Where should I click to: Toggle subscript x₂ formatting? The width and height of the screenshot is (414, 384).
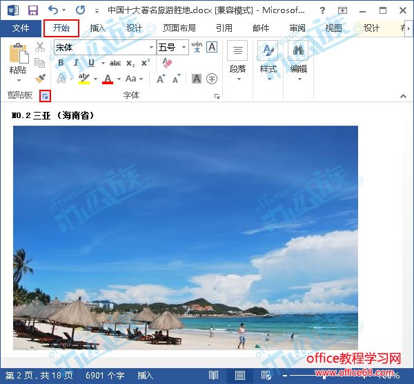click(x=130, y=63)
